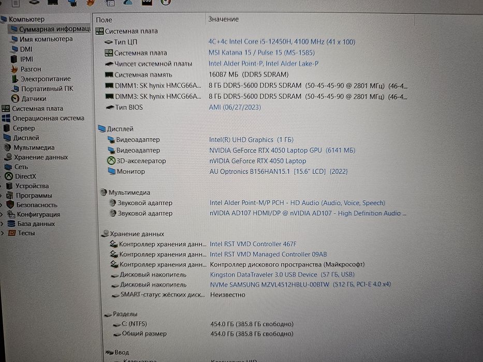Image resolution: width=483 pixels, height=362 pixels.
Task: Click the Программы tree icon
Action: point(10,195)
